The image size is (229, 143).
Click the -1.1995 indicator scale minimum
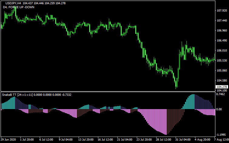pos(221,135)
